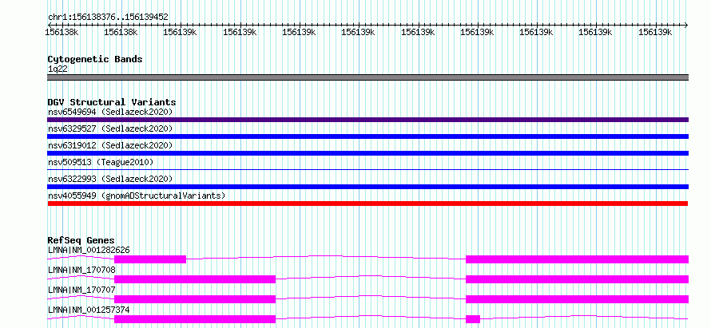Select the right exon of NM_170707
The image size is (711, 328).
pyautogui.click(x=578, y=299)
